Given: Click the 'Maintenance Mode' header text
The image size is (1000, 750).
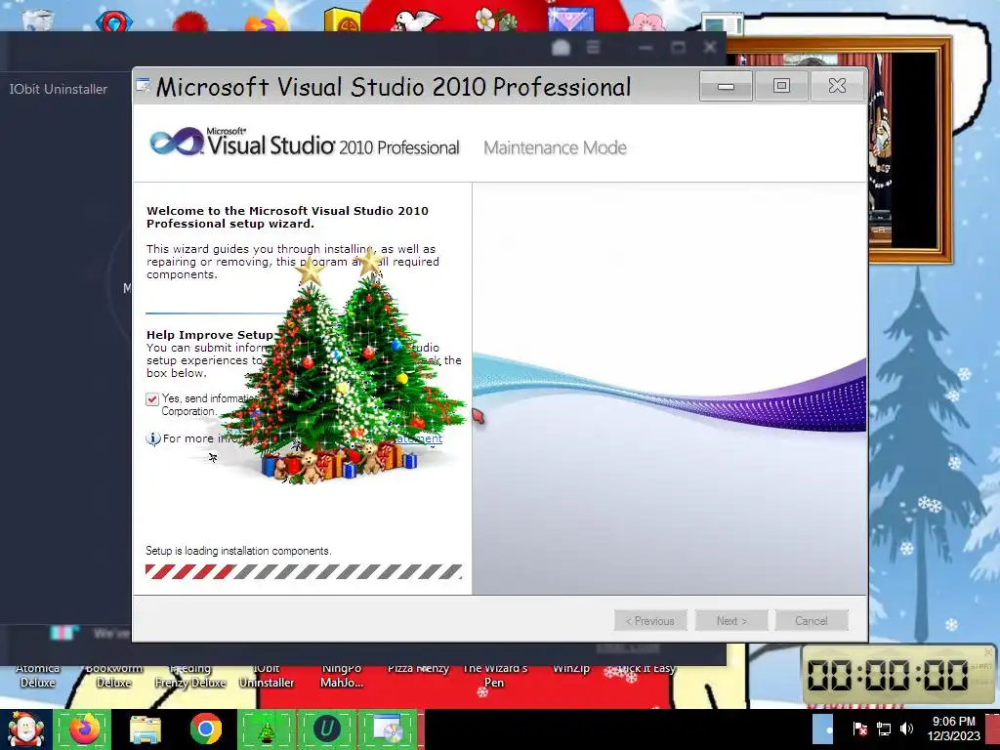Looking at the screenshot, I should (555, 148).
